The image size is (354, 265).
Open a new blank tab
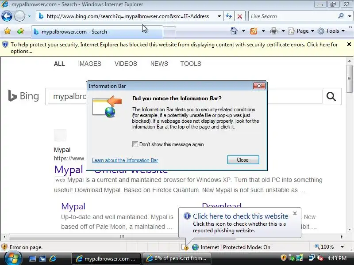click(x=169, y=32)
